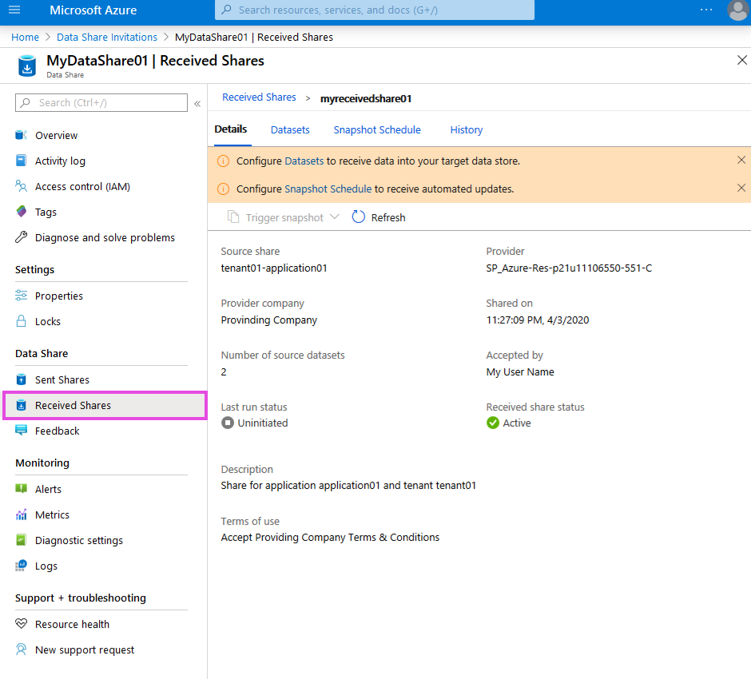The height and width of the screenshot is (679, 751).
Task: Click the Data Share resource icon in header
Action: coord(27,66)
